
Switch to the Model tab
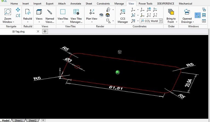tap(6, 120)
